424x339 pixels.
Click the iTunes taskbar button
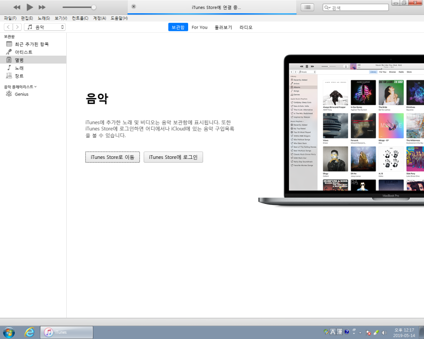pos(67,332)
